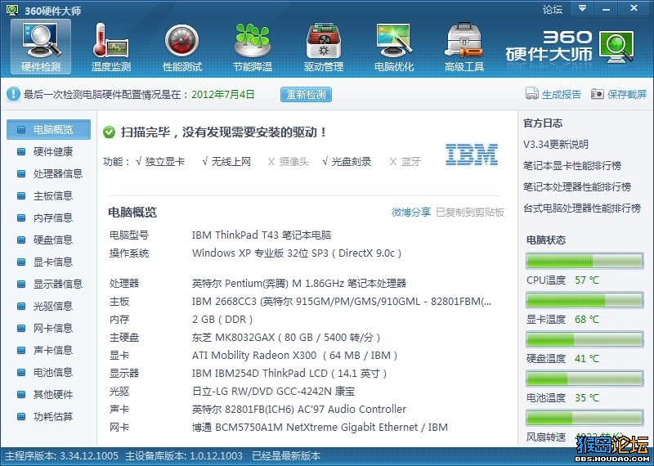The height and width of the screenshot is (466, 654).
Task: Click the 风扇转速 progress bar
Action: pos(585,418)
